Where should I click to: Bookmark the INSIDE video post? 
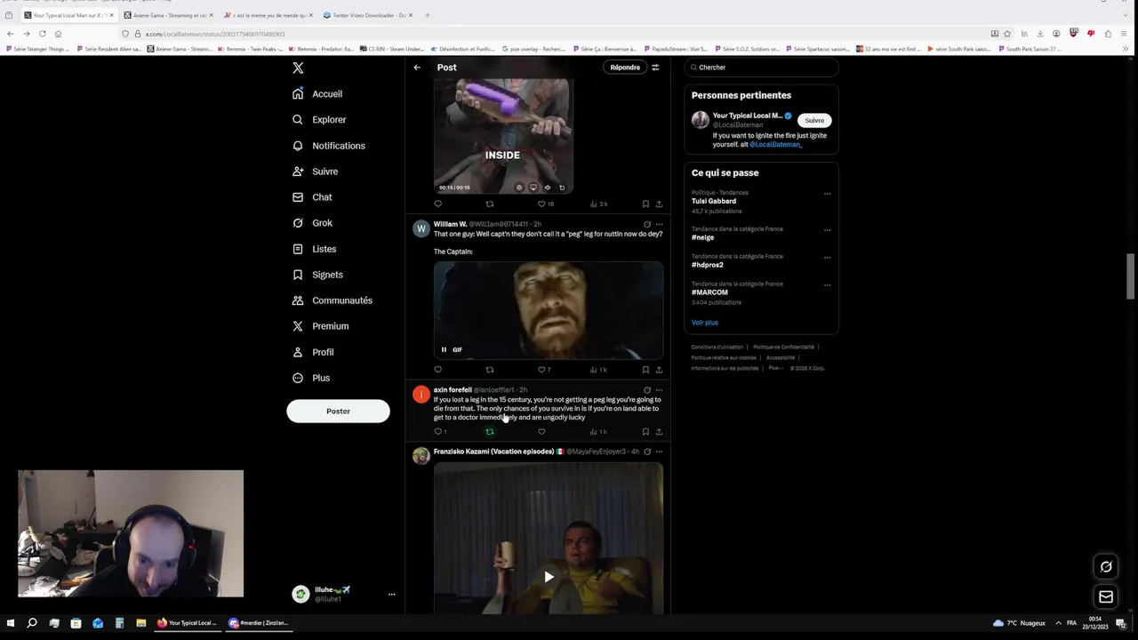click(x=645, y=204)
